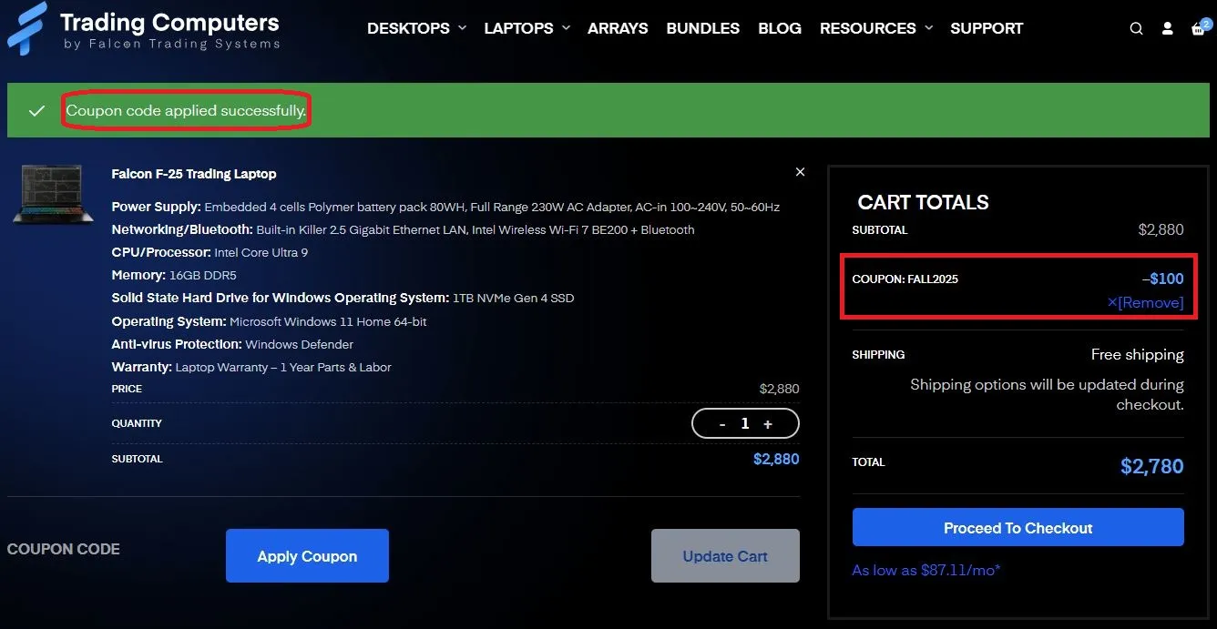Image resolution: width=1217 pixels, height=629 pixels.
Task: Click the Coupon code applied successfully message
Action: point(186,110)
